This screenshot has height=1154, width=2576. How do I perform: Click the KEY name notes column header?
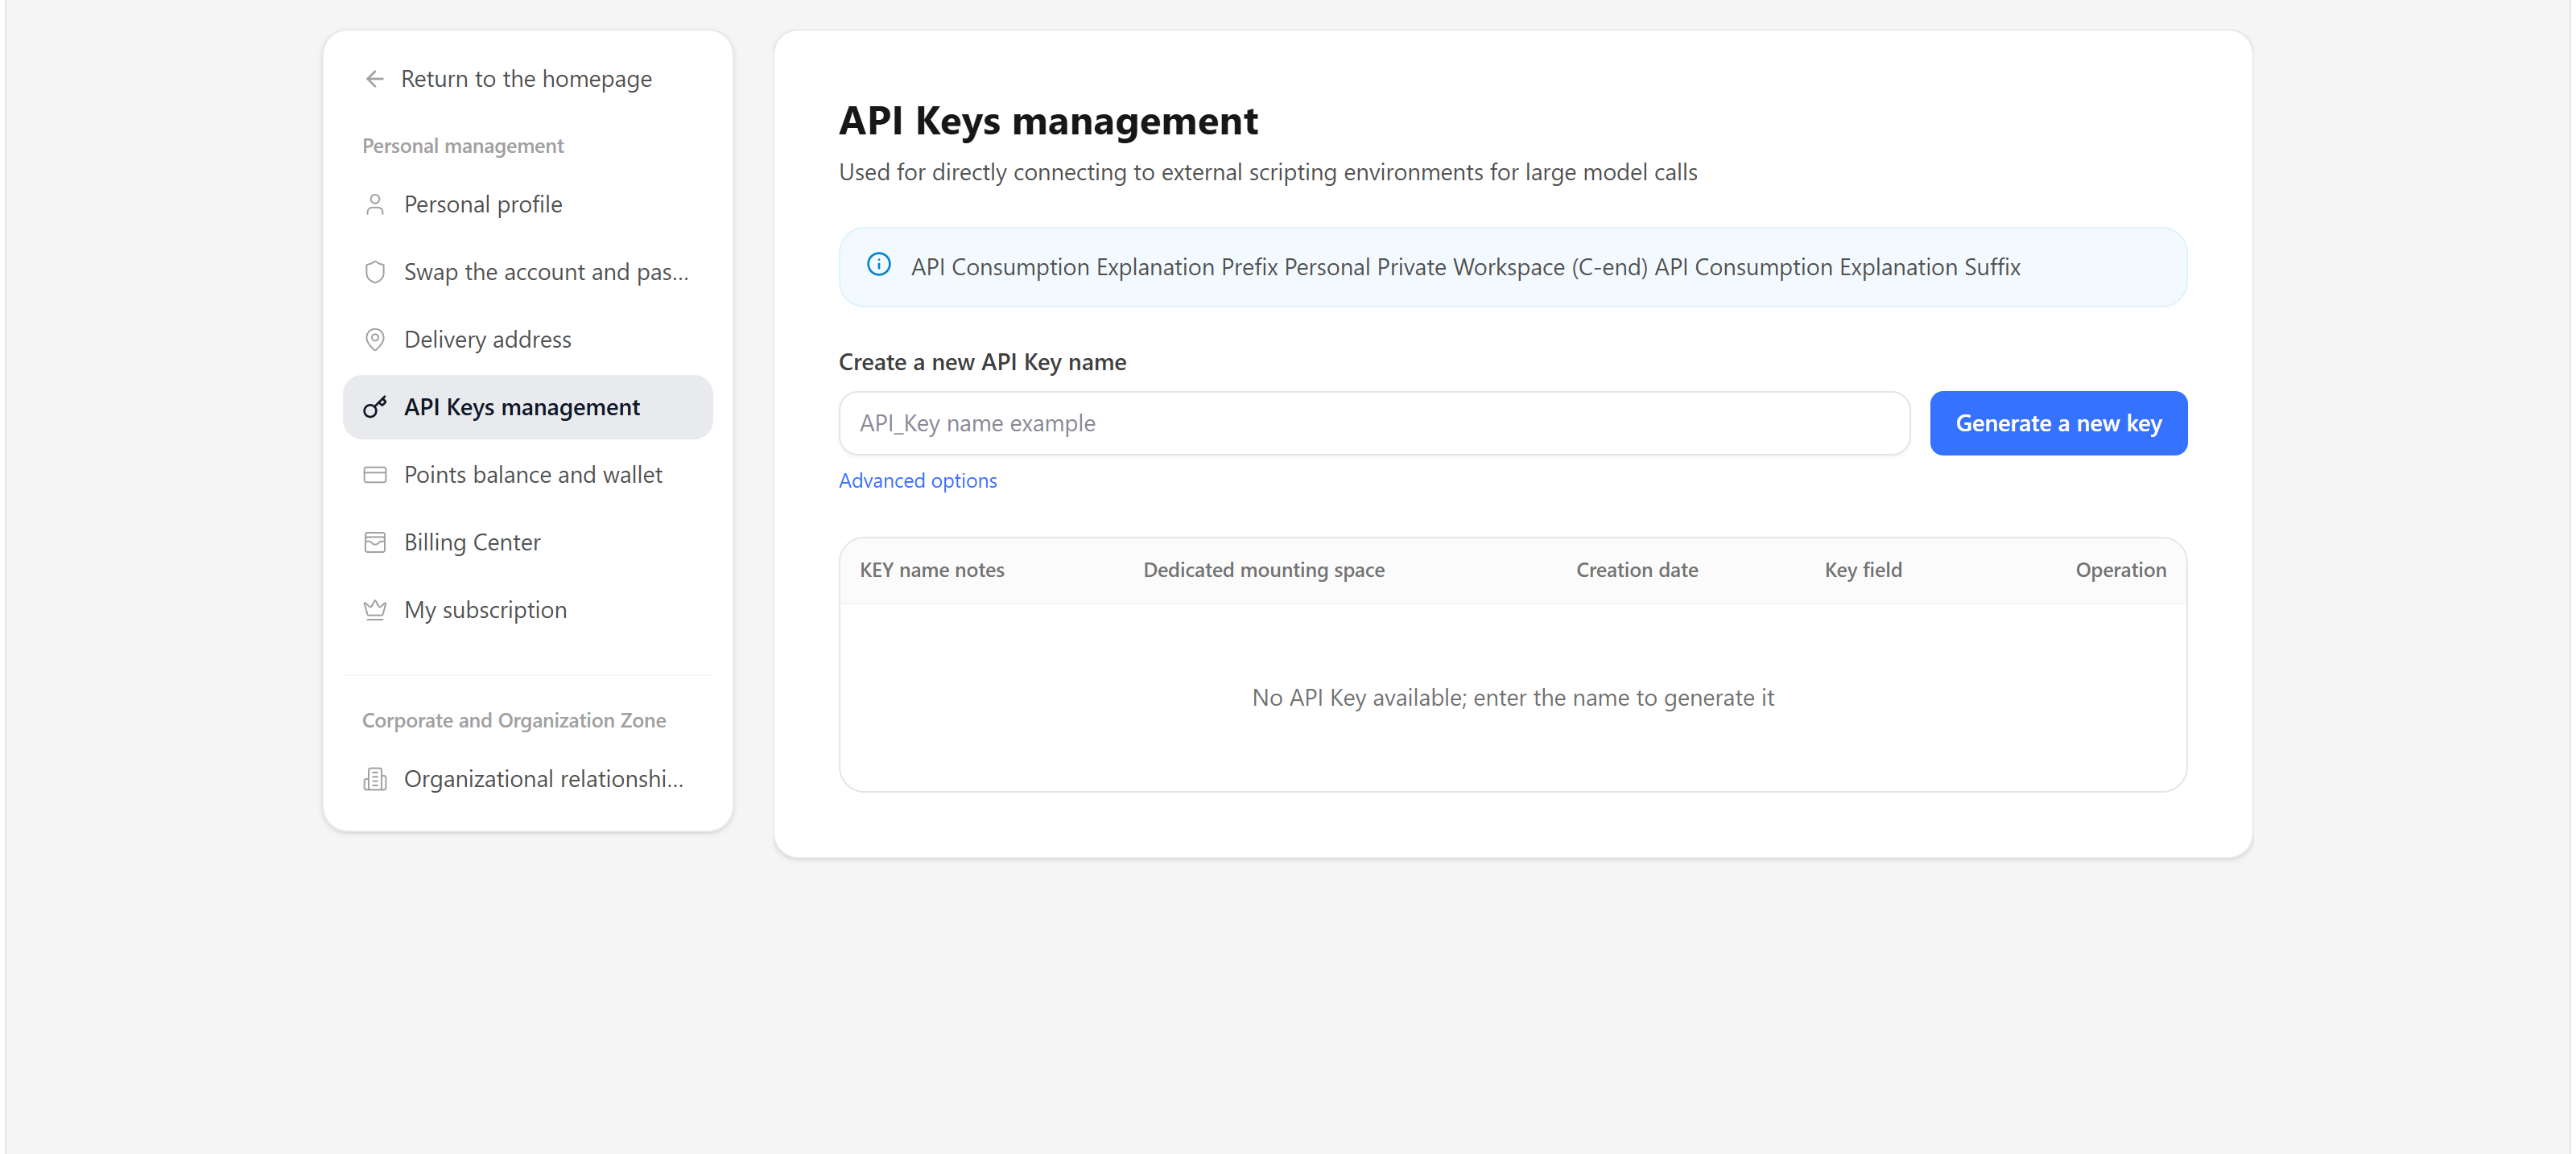point(932,570)
